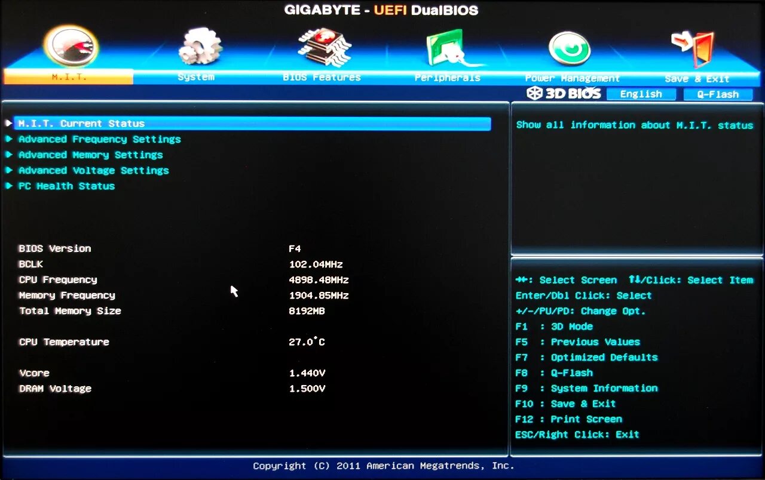Go to the Peripherals tab label
This screenshot has height=480, width=765.
448,78
